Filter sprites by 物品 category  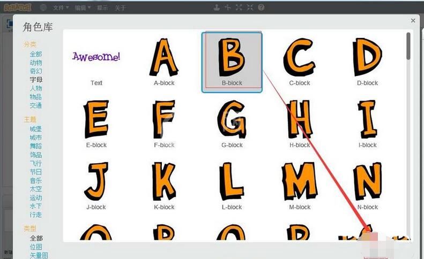[36, 97]
